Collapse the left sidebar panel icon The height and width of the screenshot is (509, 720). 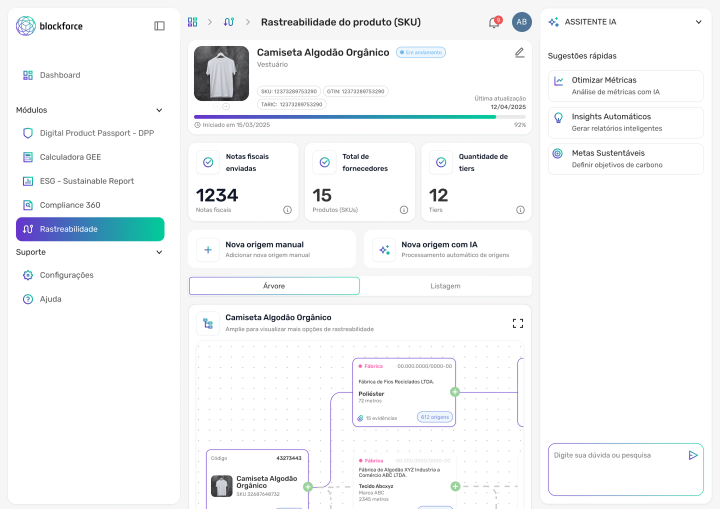click(159, 26)
